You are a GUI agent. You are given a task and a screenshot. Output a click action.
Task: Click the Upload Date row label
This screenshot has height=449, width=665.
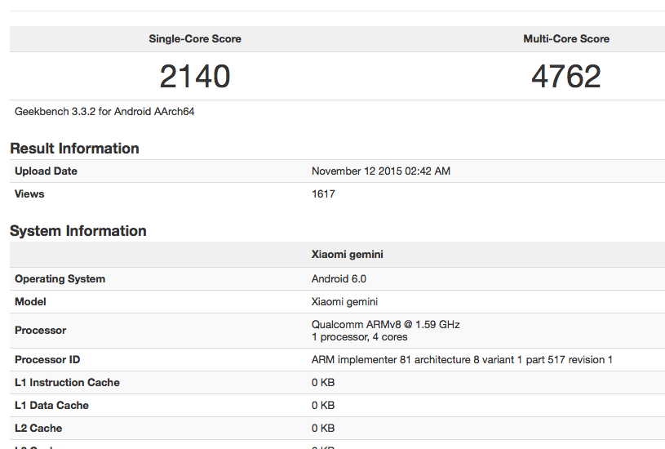coord(46,171)
